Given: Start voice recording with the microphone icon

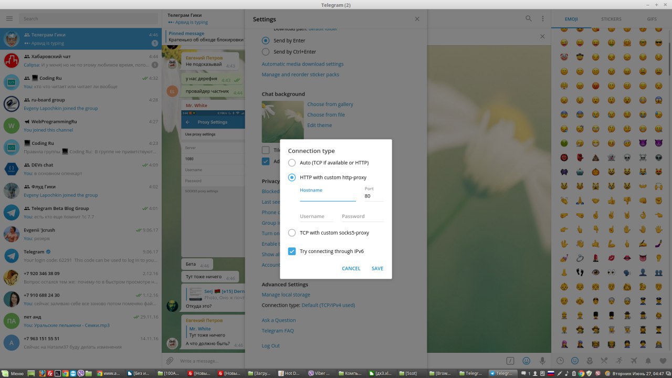Looking at the screenshot, I should click(542, 361).
